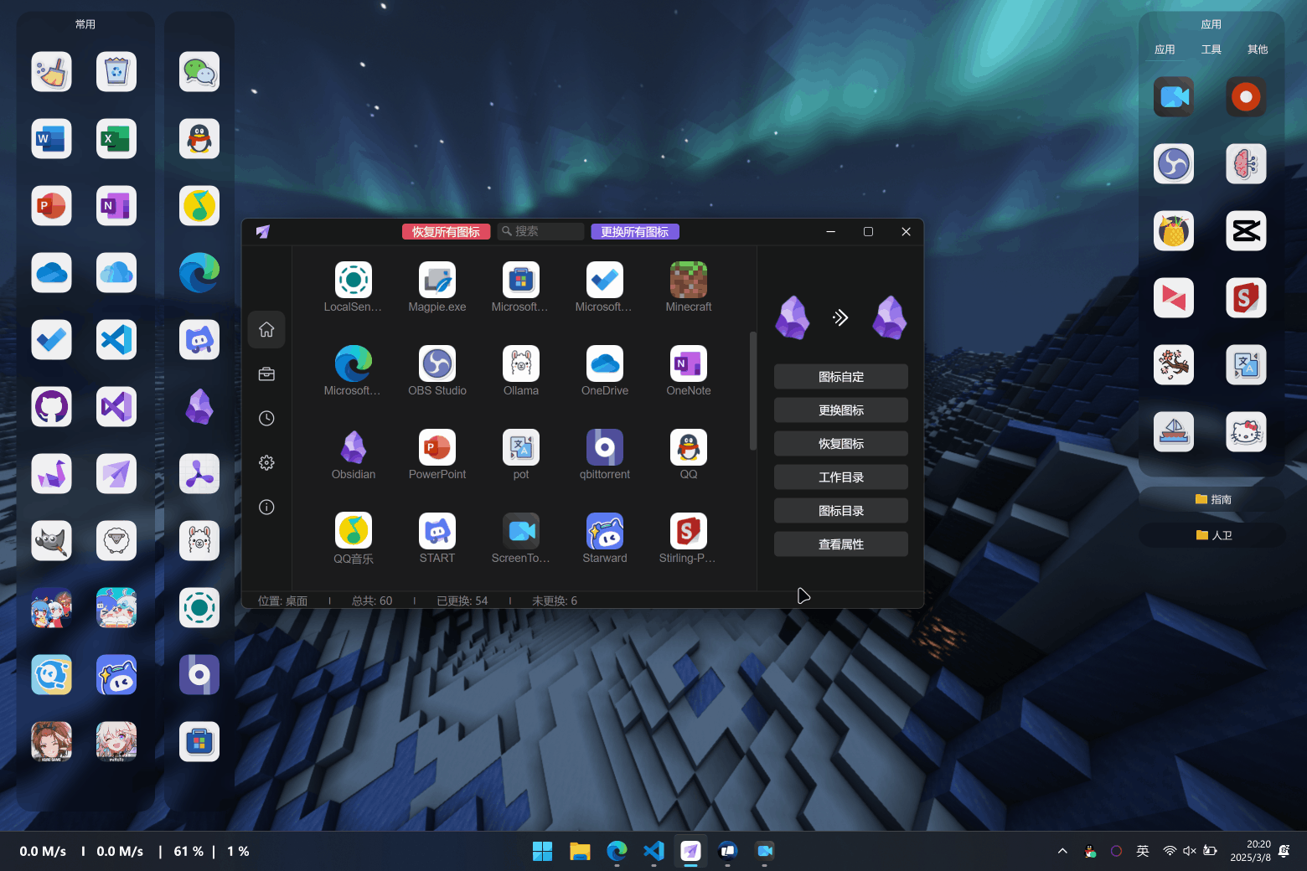The width and height of the screenshot is (1307, 871).
Task: Switch to 应用 tab in right panel
Action: point(1165,49)
